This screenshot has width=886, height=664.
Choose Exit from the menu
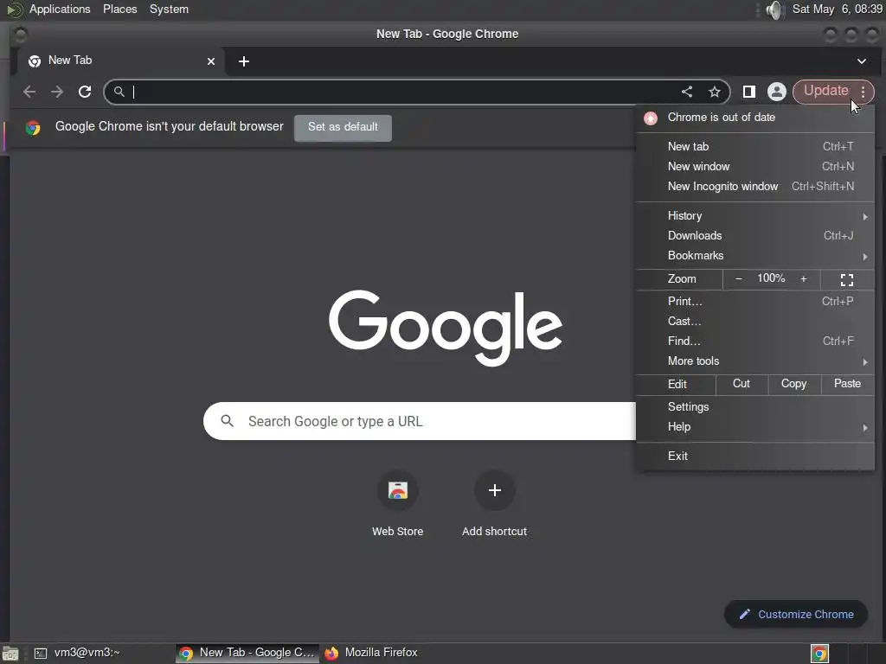point(754,456)
